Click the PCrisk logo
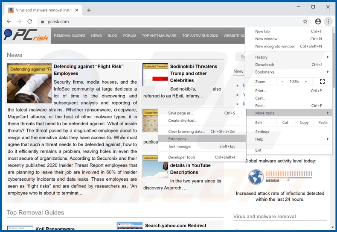337x232 pixels. [x=26, y=36]
